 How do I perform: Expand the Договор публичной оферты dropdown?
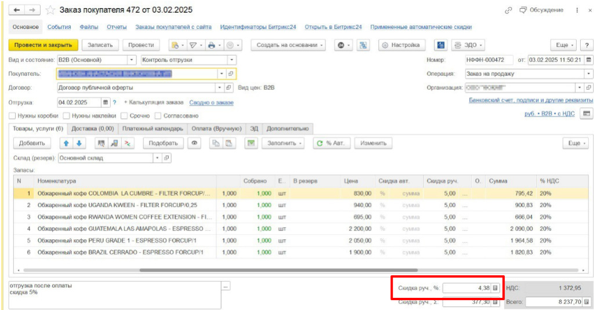click(x=219, y=87)
